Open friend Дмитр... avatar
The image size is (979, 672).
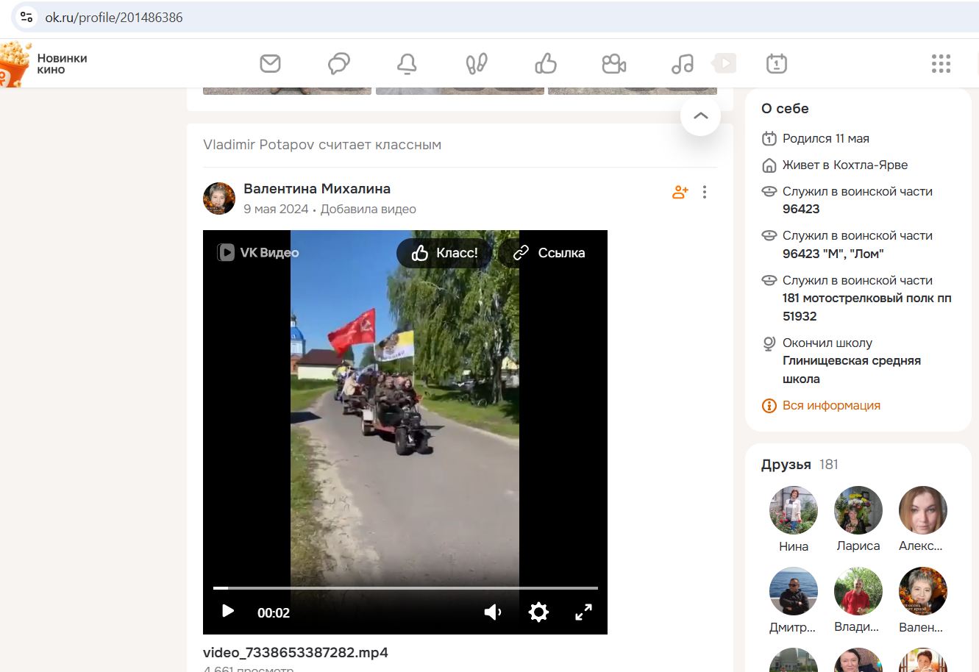click(x=794, y=591)
